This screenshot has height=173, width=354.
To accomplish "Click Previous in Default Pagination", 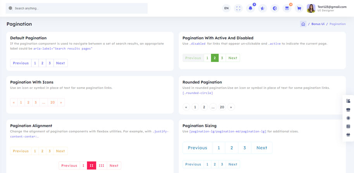I will [21, 63].
